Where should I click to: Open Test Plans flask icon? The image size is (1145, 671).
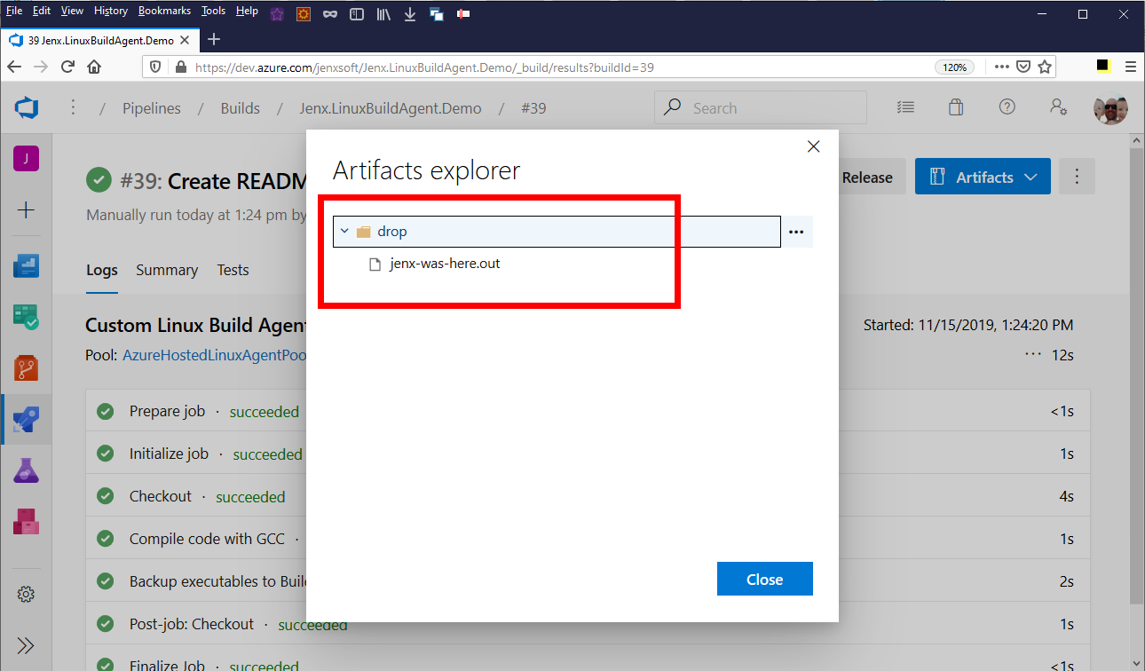26,470
